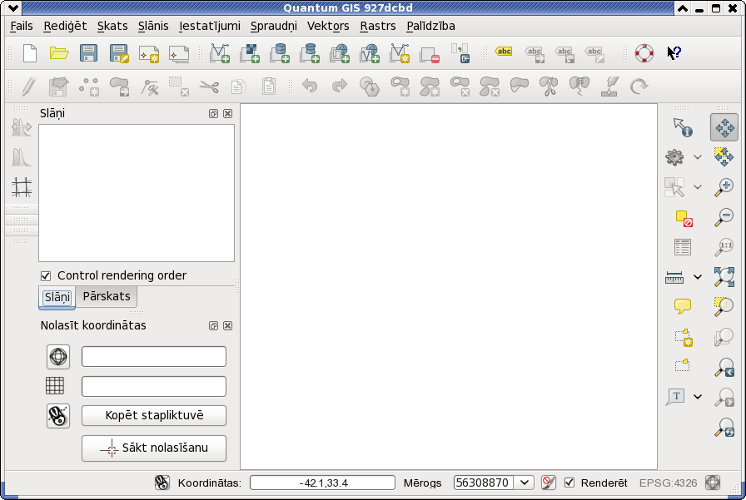The width and height of the screenshot is (746, 500).
Task: Open the Vektors menu
Action: pyautogui.click(x=328, y=26)
